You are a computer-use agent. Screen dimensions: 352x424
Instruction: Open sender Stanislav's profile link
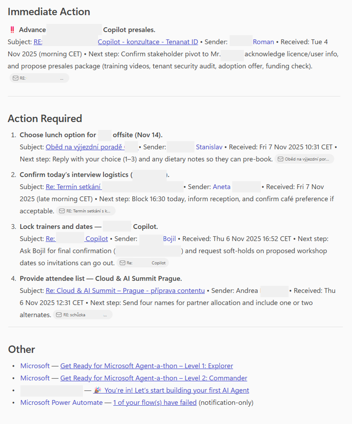209,147
